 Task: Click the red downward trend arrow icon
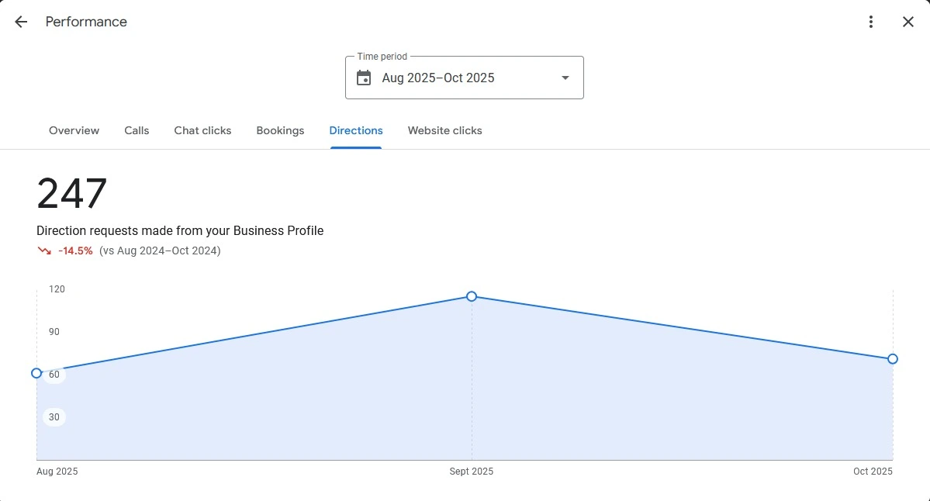44,250
